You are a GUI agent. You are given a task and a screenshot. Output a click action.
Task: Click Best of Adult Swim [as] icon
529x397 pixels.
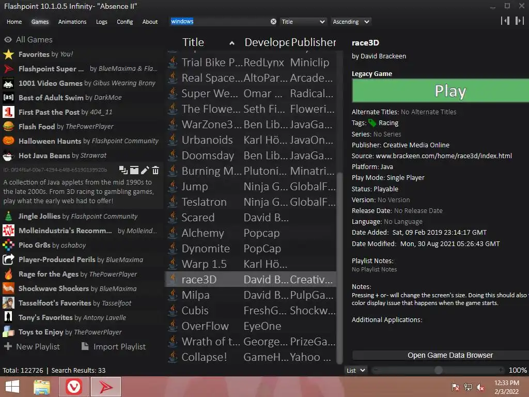[x=8, y=98]
